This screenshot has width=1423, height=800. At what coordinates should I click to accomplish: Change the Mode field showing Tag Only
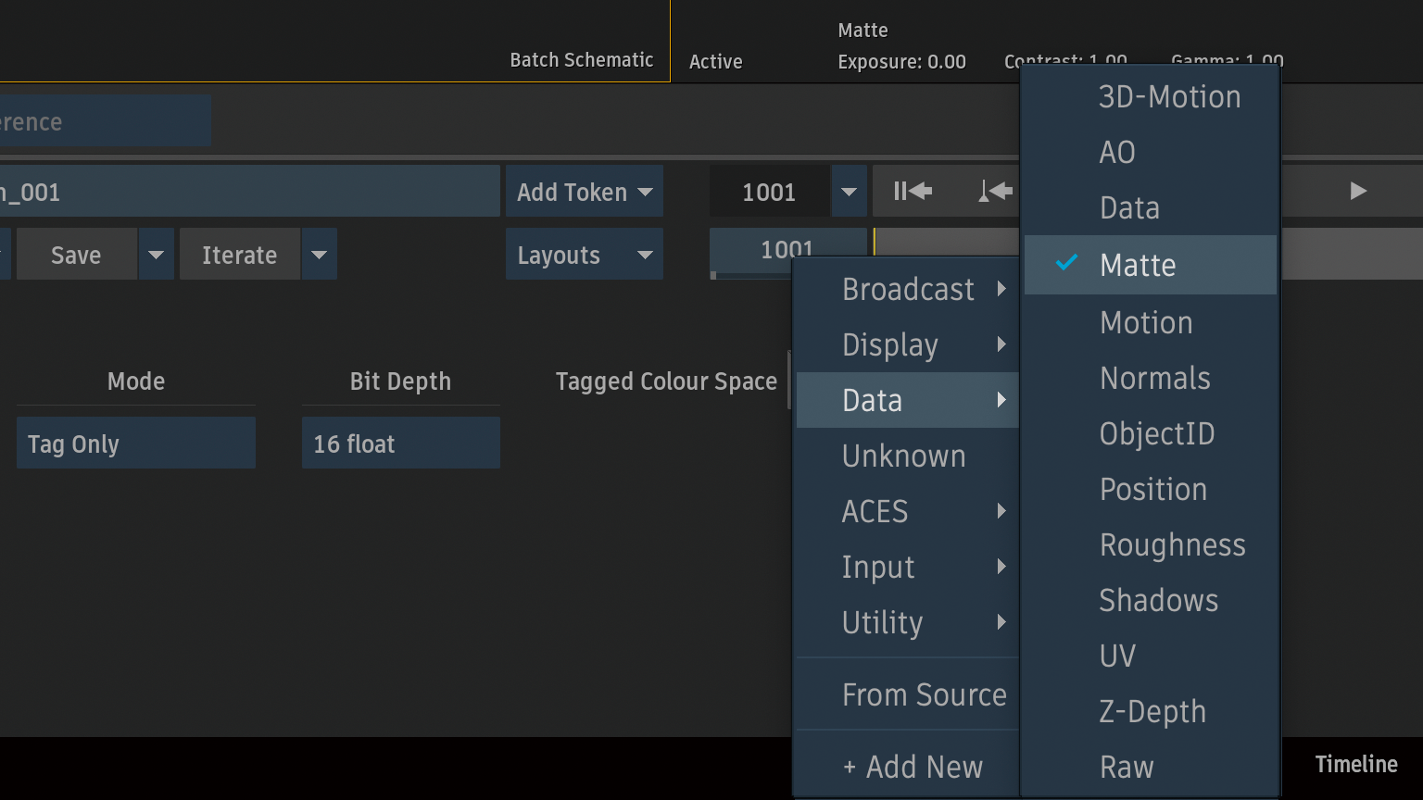point(135,444)
